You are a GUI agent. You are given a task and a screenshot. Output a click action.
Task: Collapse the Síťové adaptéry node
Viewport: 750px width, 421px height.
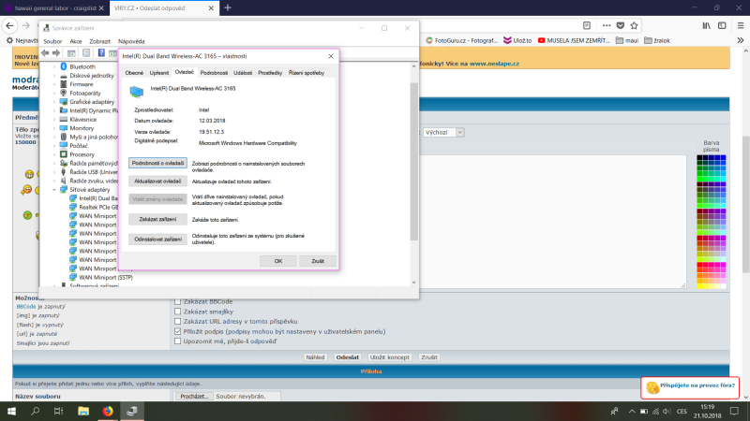[54, 190]
